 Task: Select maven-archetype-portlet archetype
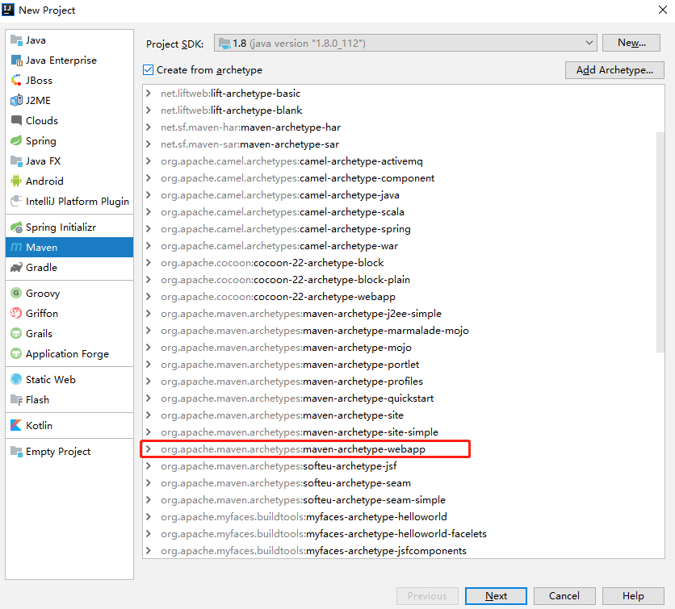pyautogui.click(x=290, y=365)
